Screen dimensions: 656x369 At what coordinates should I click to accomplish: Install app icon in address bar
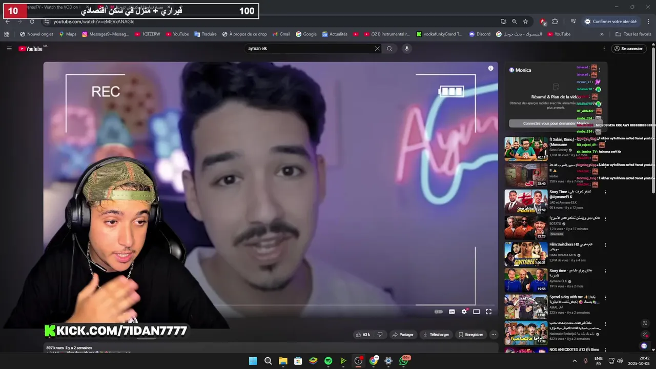(x=503, y=22)
